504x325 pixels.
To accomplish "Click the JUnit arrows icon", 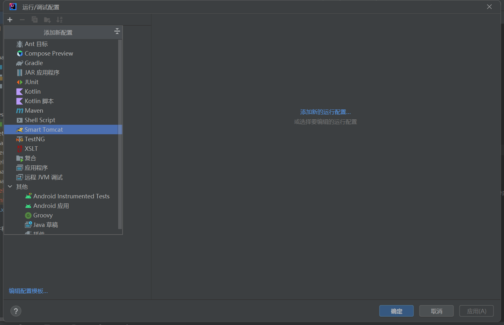I will (20, 82).
